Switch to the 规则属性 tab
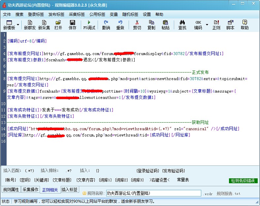Image resolution: width=260 pixels, height=206 pixels. (11, 190)
